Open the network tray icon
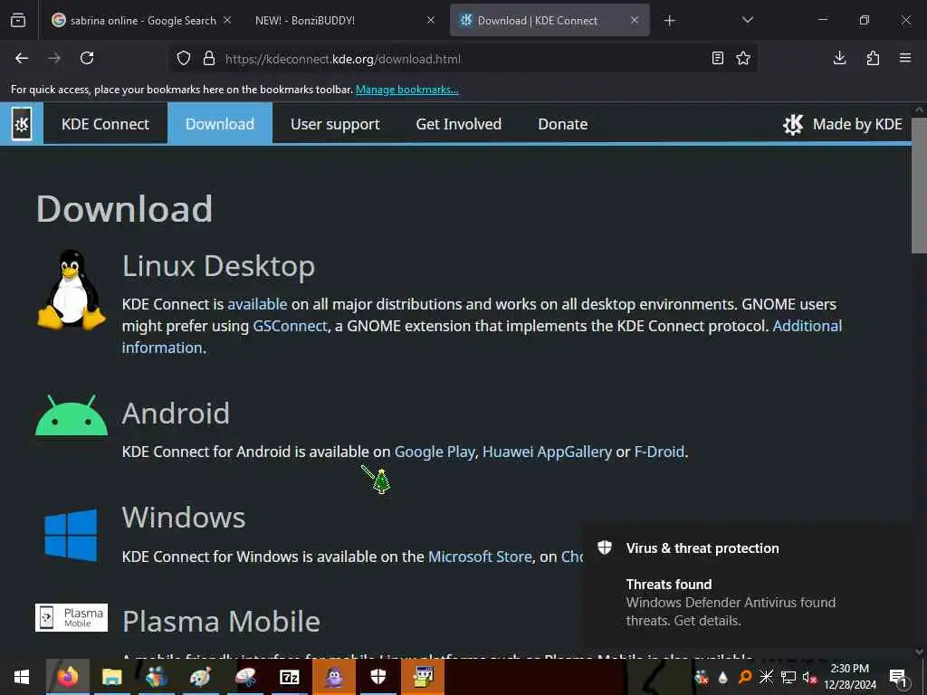927x695 pixels. [788, 677]
